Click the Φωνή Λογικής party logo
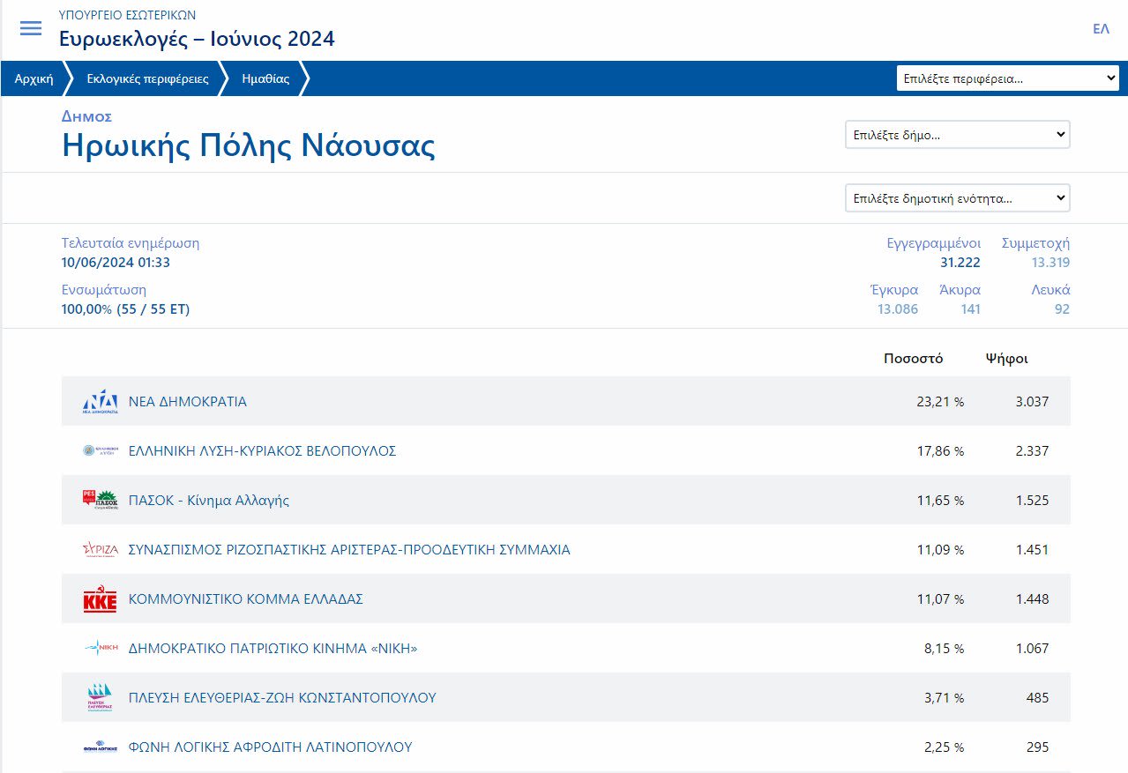This screenshot has height=773, width=1128. pos(100,747)
